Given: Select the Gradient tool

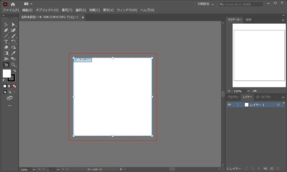Looking at the screenshot, I should pyautogui.click(x=6, y=53).
